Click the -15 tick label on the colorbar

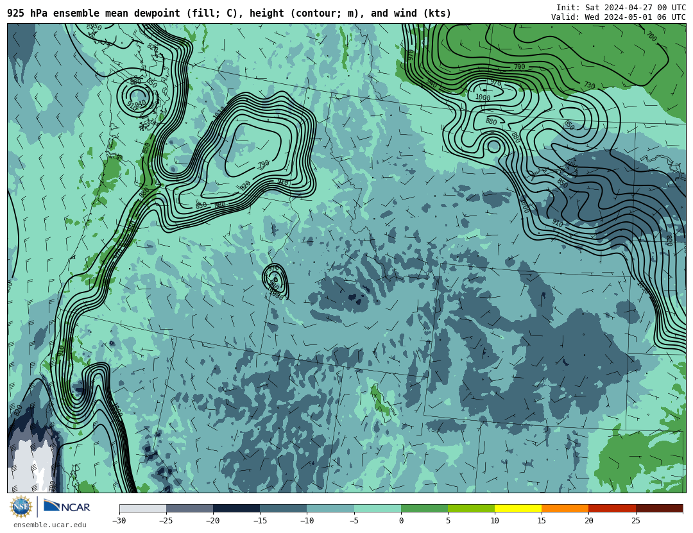pos(260,521)
